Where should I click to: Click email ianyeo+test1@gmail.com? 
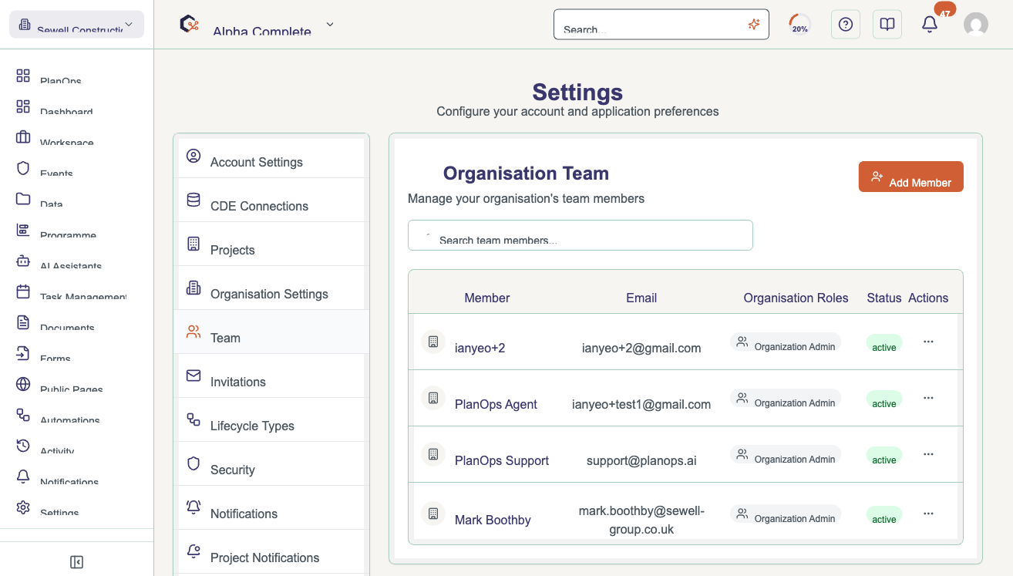tap(641, 404)
